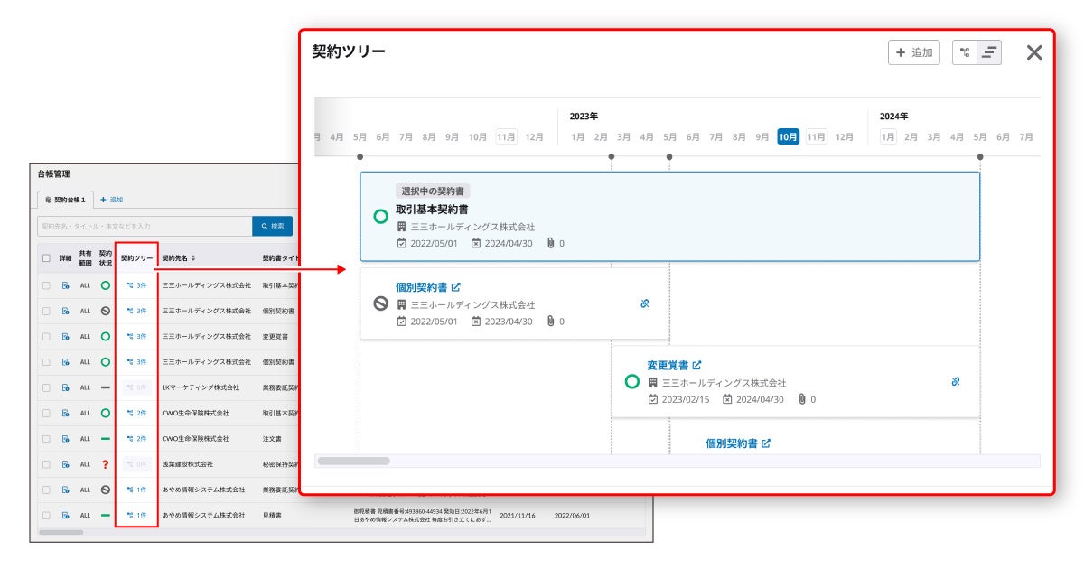Switch to the tree diagram view icon
The height and width of the screenshot is (569, 1084).
click(965, 52)
